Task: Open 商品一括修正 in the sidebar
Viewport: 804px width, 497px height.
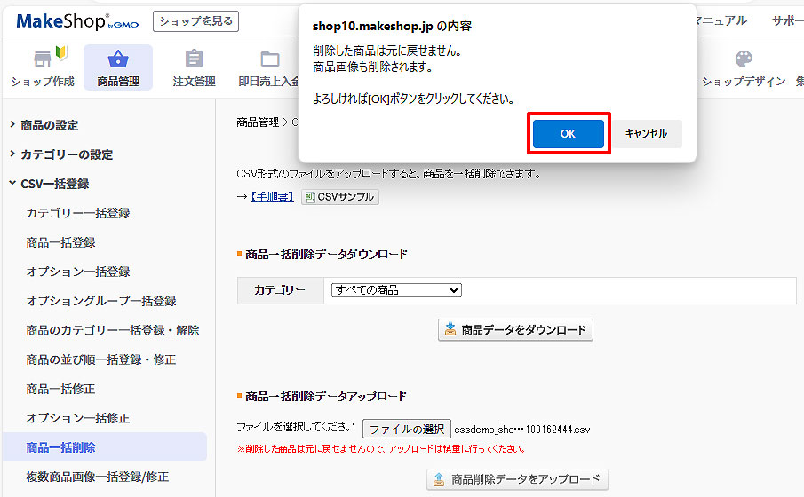Action: click(x=61, y=389)
